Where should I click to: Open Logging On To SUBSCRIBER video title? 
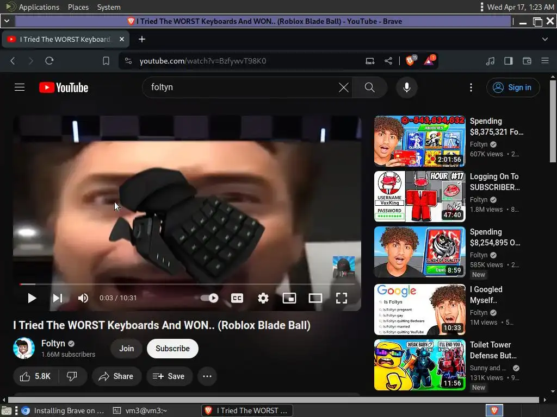495,181
